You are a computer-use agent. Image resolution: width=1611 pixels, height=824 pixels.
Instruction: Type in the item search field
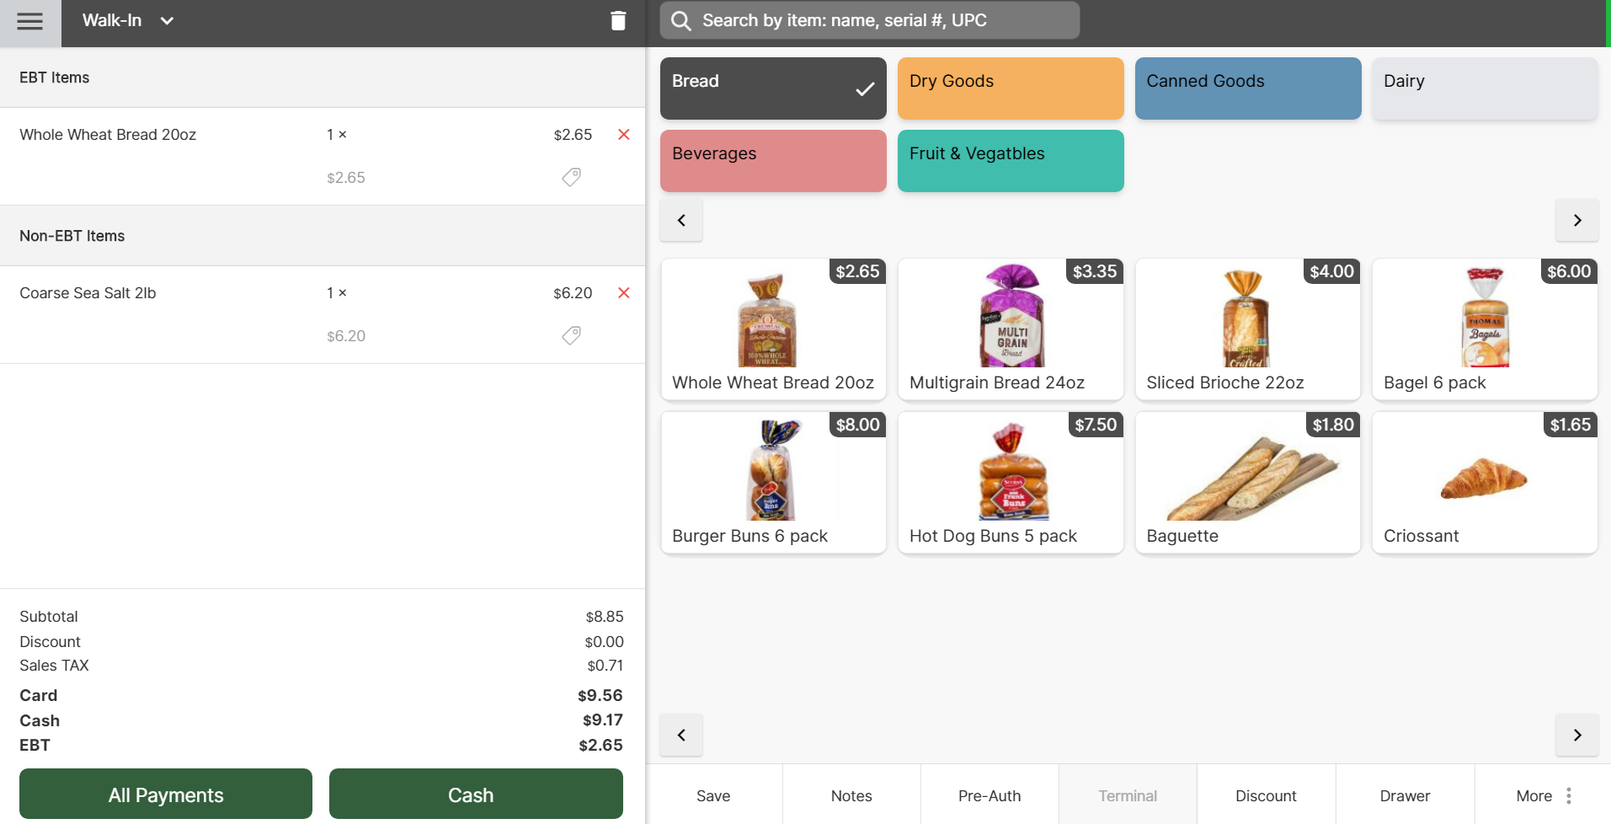coord(884,21)
